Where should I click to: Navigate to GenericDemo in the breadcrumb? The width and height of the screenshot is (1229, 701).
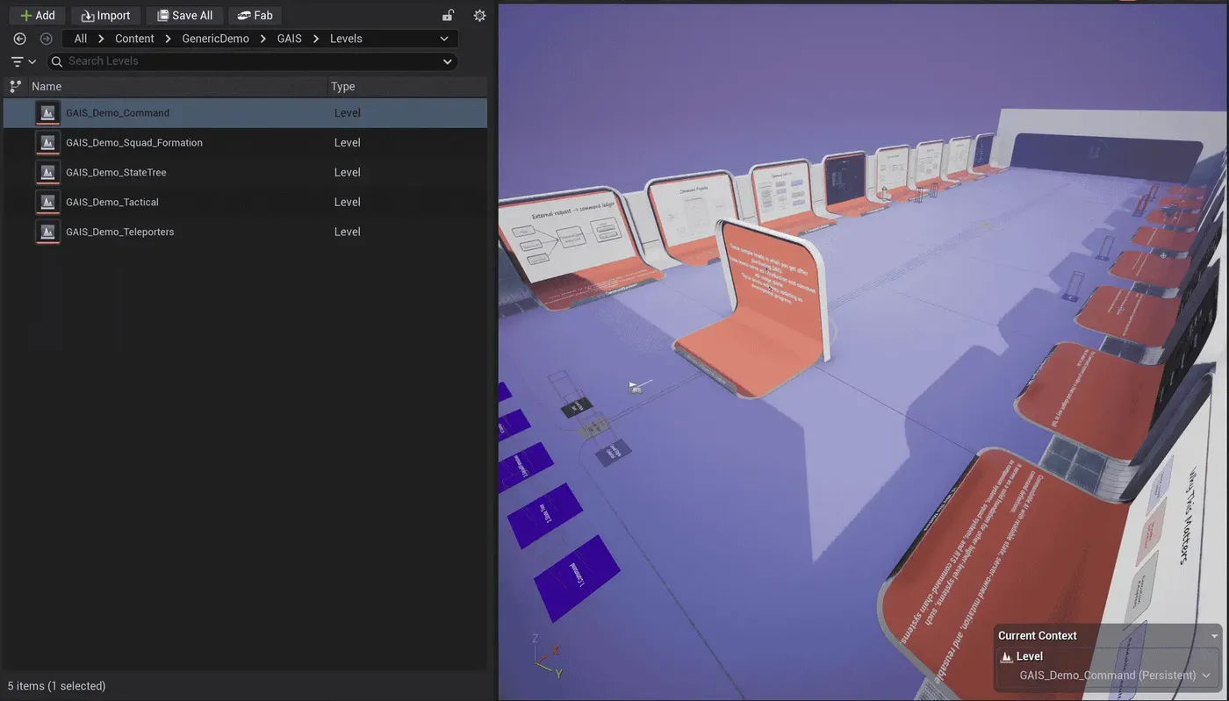215,39
